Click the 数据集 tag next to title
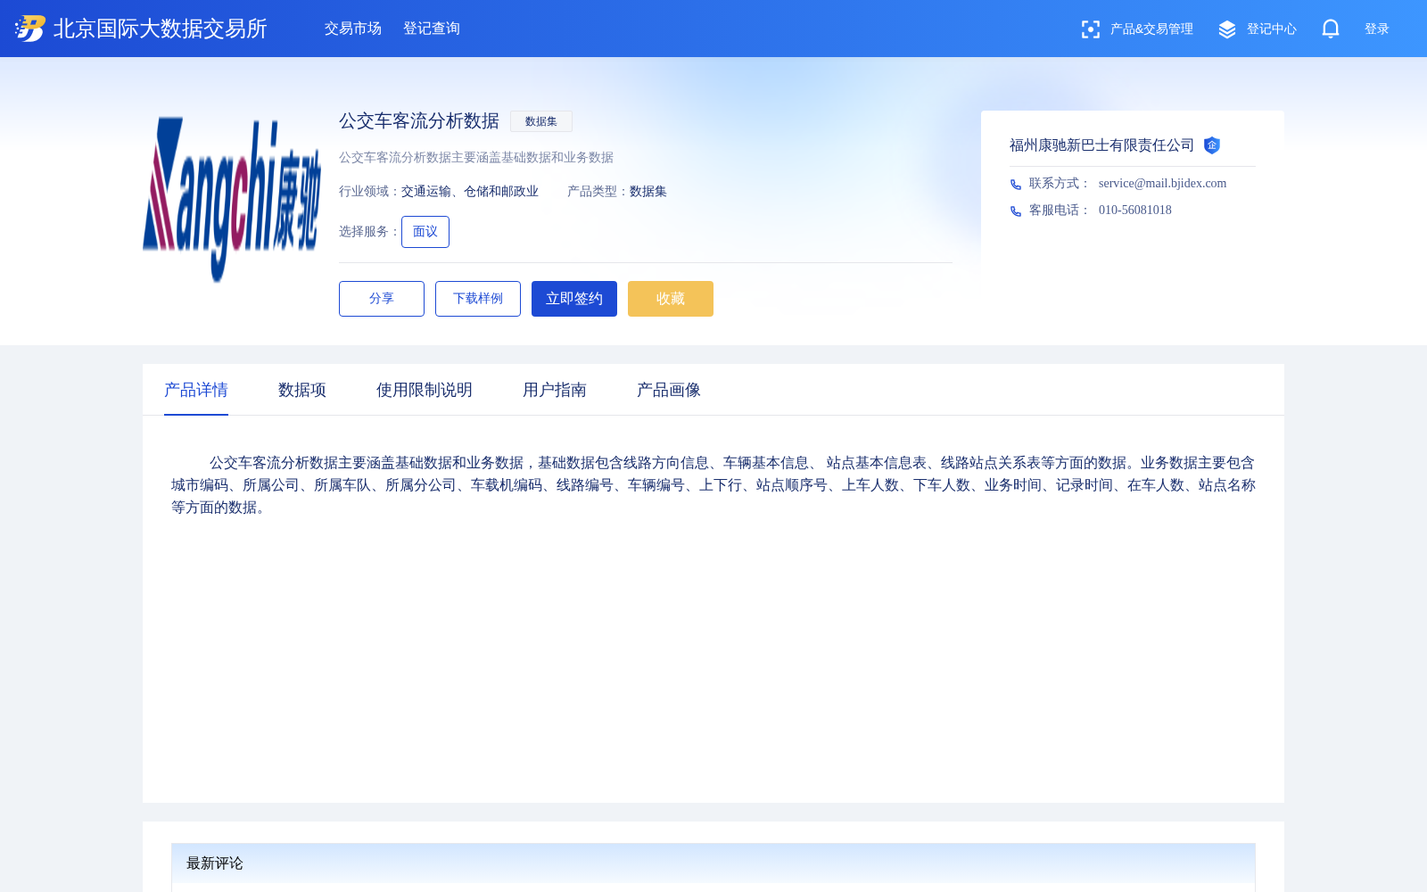Viewport: 1427px width, 892px height. click(541, 121)
